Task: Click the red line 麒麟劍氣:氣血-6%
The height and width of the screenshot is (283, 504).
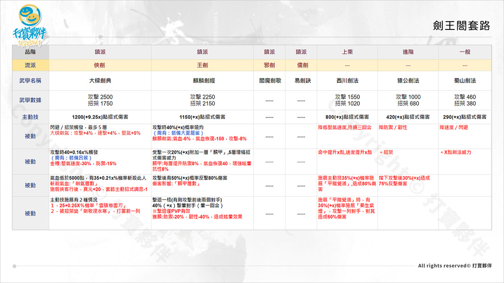Action: (x=199, y=139)
